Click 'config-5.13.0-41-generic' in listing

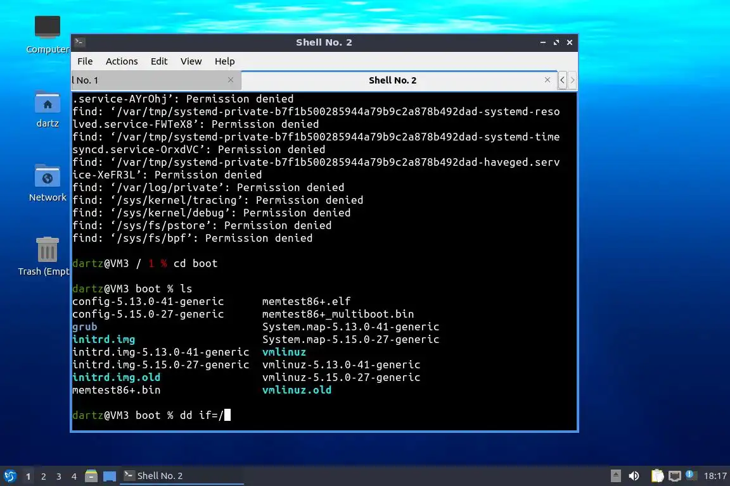tap(148, 301)
